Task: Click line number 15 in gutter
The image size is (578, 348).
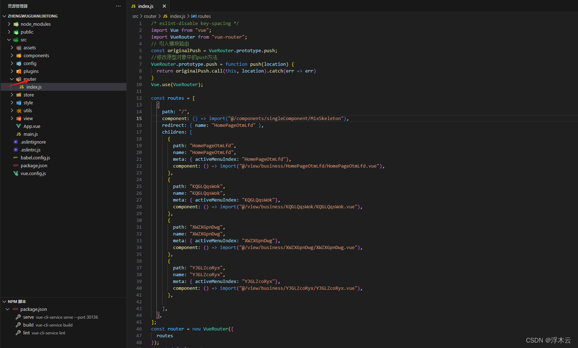Action: click(139, 118)
